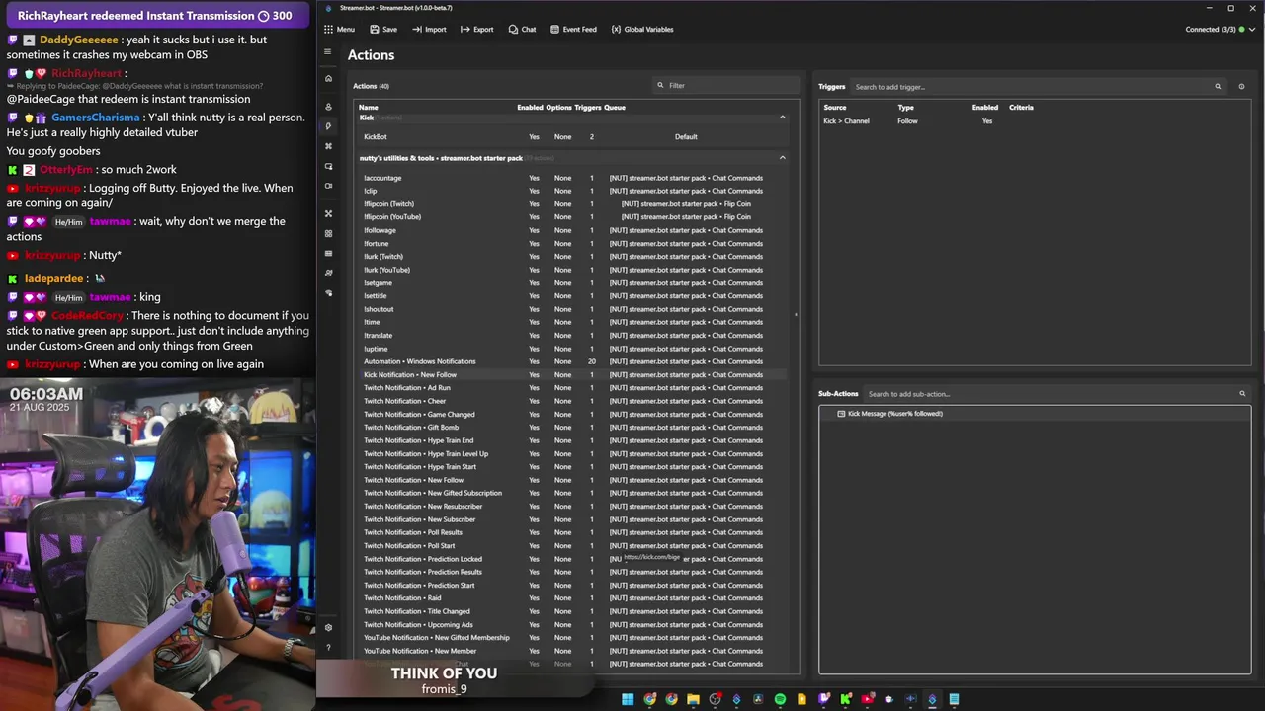
Task: Open the stacked-rows list icon in the sidebar
Action: click(x=328, y=253)
